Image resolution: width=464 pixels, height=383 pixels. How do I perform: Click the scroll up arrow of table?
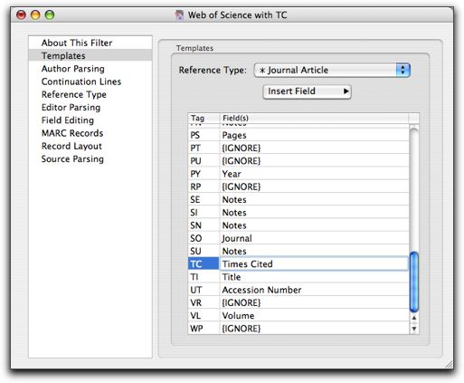[x=414, y=318]
